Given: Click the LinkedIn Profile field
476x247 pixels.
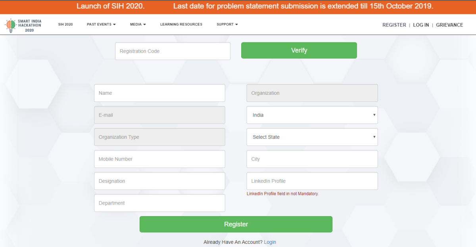Looking at the screenshot, I should 312,181.
